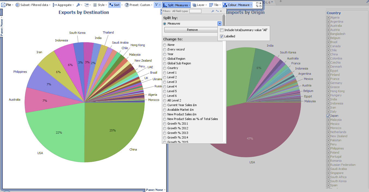Click the V variables icon in toolbar

click(156, 5)
